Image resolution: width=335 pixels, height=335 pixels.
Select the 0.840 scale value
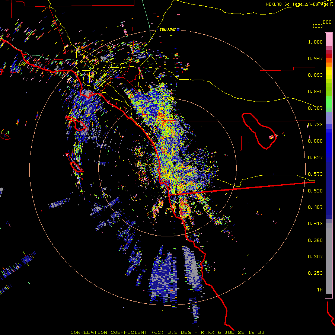tap(315, 92)
